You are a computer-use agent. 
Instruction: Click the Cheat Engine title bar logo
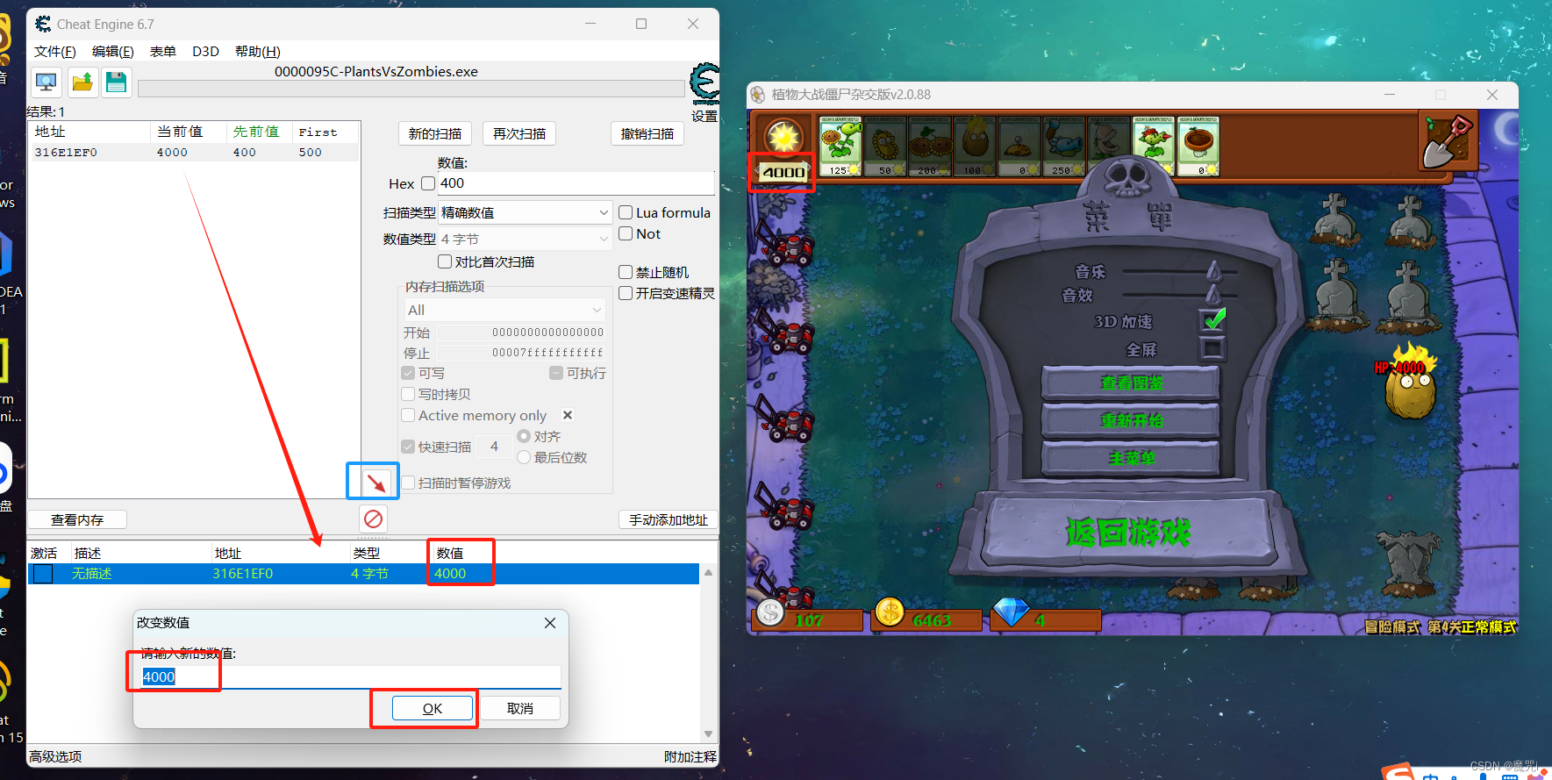coord(43,24)
